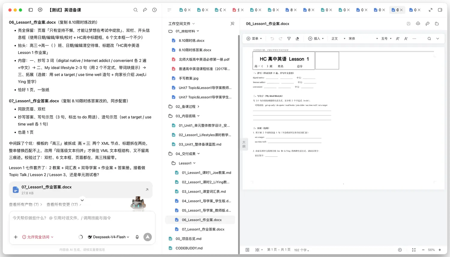Viewport: 450px width, 257px height.
Task: Start a new chat with the plus bubble icon
Action: 40,10
